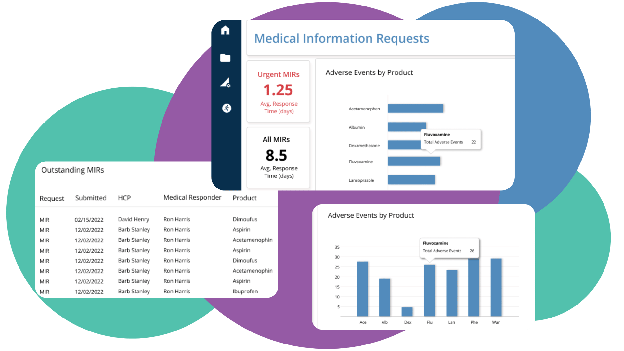This screenshot has height=351, width=624.
Task: Click the Medical Information Requests title
Action: click(342, 38)
